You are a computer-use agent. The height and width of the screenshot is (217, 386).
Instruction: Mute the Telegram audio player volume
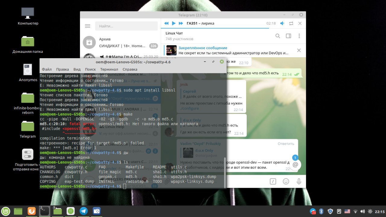282,23
